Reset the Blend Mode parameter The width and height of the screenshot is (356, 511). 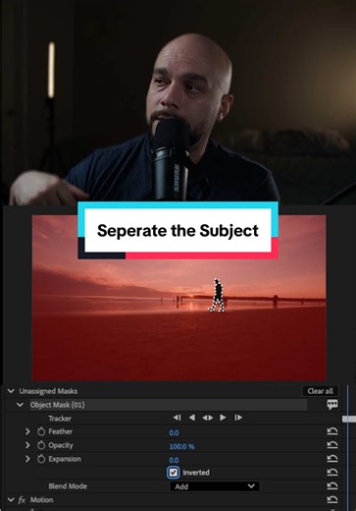pos(332,486)
